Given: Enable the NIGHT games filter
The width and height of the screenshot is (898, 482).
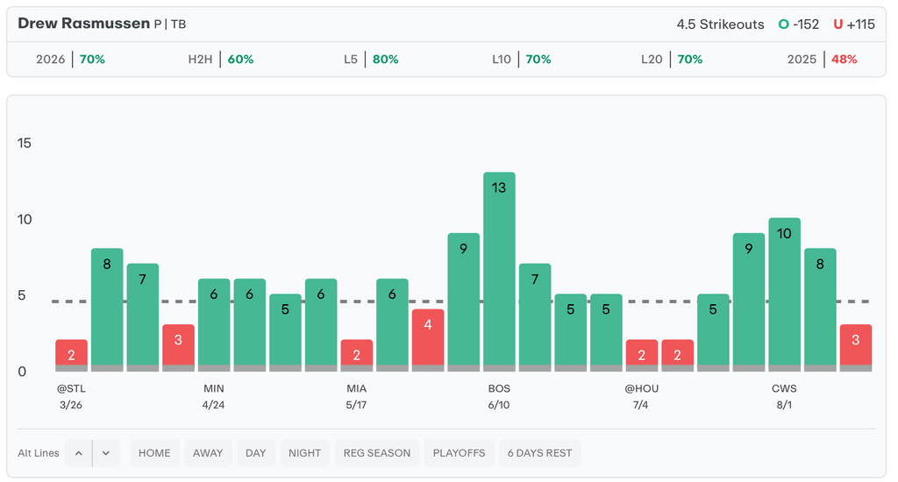Looking at the screenshot, I should (304, 453).
